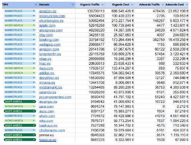Visit the bauhaus.es link
The image size is (191, 145).
48,126
